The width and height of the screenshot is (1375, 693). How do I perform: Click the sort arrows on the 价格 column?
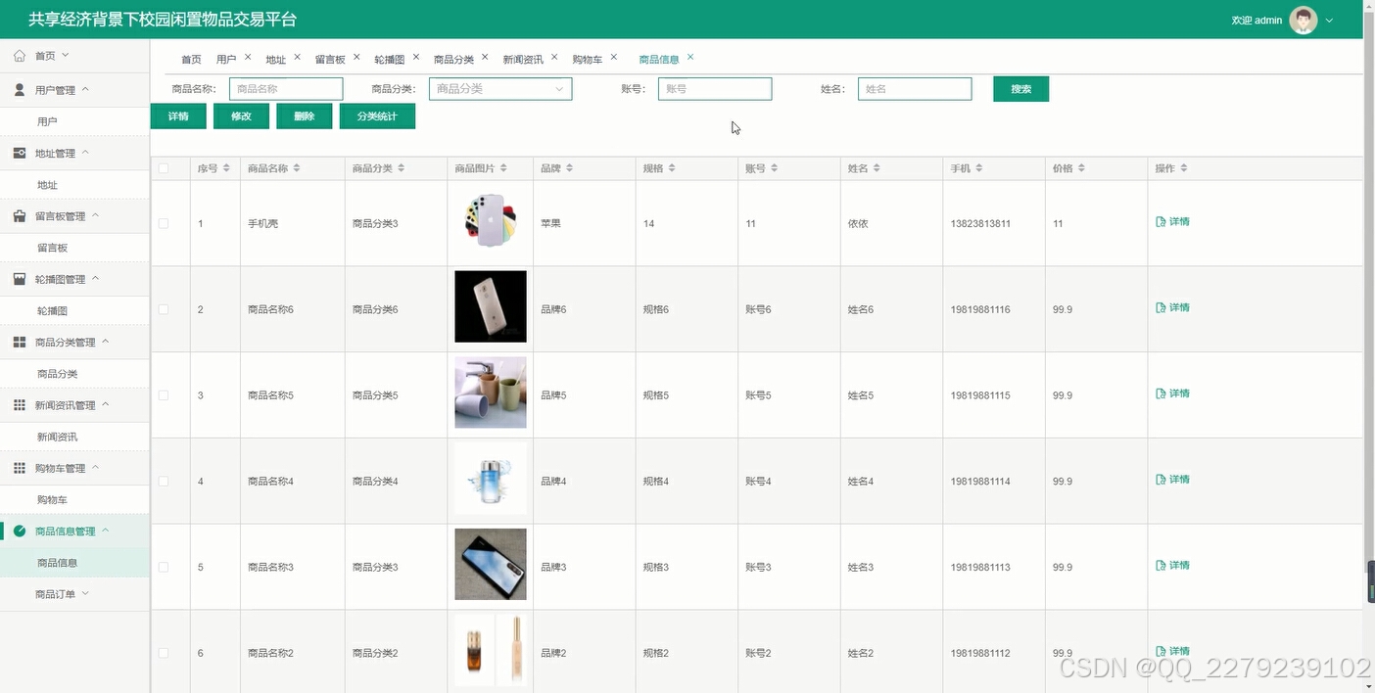pos(1079,167)
